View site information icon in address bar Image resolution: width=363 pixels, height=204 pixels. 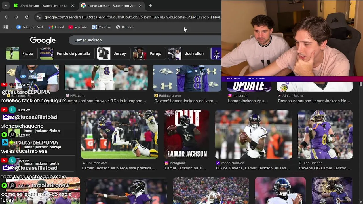(x=39, y=17)
